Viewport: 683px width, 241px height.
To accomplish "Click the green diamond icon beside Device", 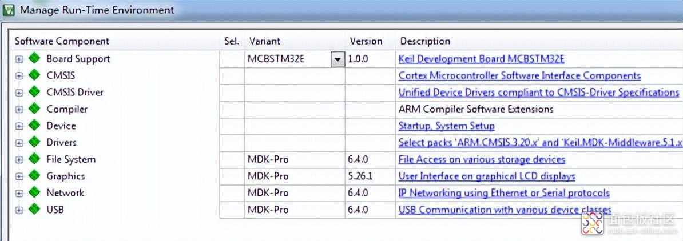I will pyautogui.click(x=34, y=126).
